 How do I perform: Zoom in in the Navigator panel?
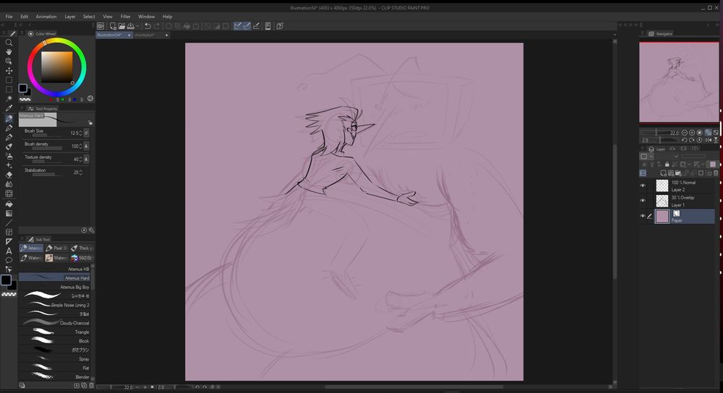pyautogui.click(x=692, y=133)
